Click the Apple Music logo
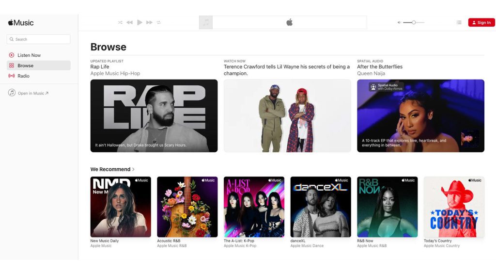This screenshot has height=274, width=496. [x=21, y=23]
